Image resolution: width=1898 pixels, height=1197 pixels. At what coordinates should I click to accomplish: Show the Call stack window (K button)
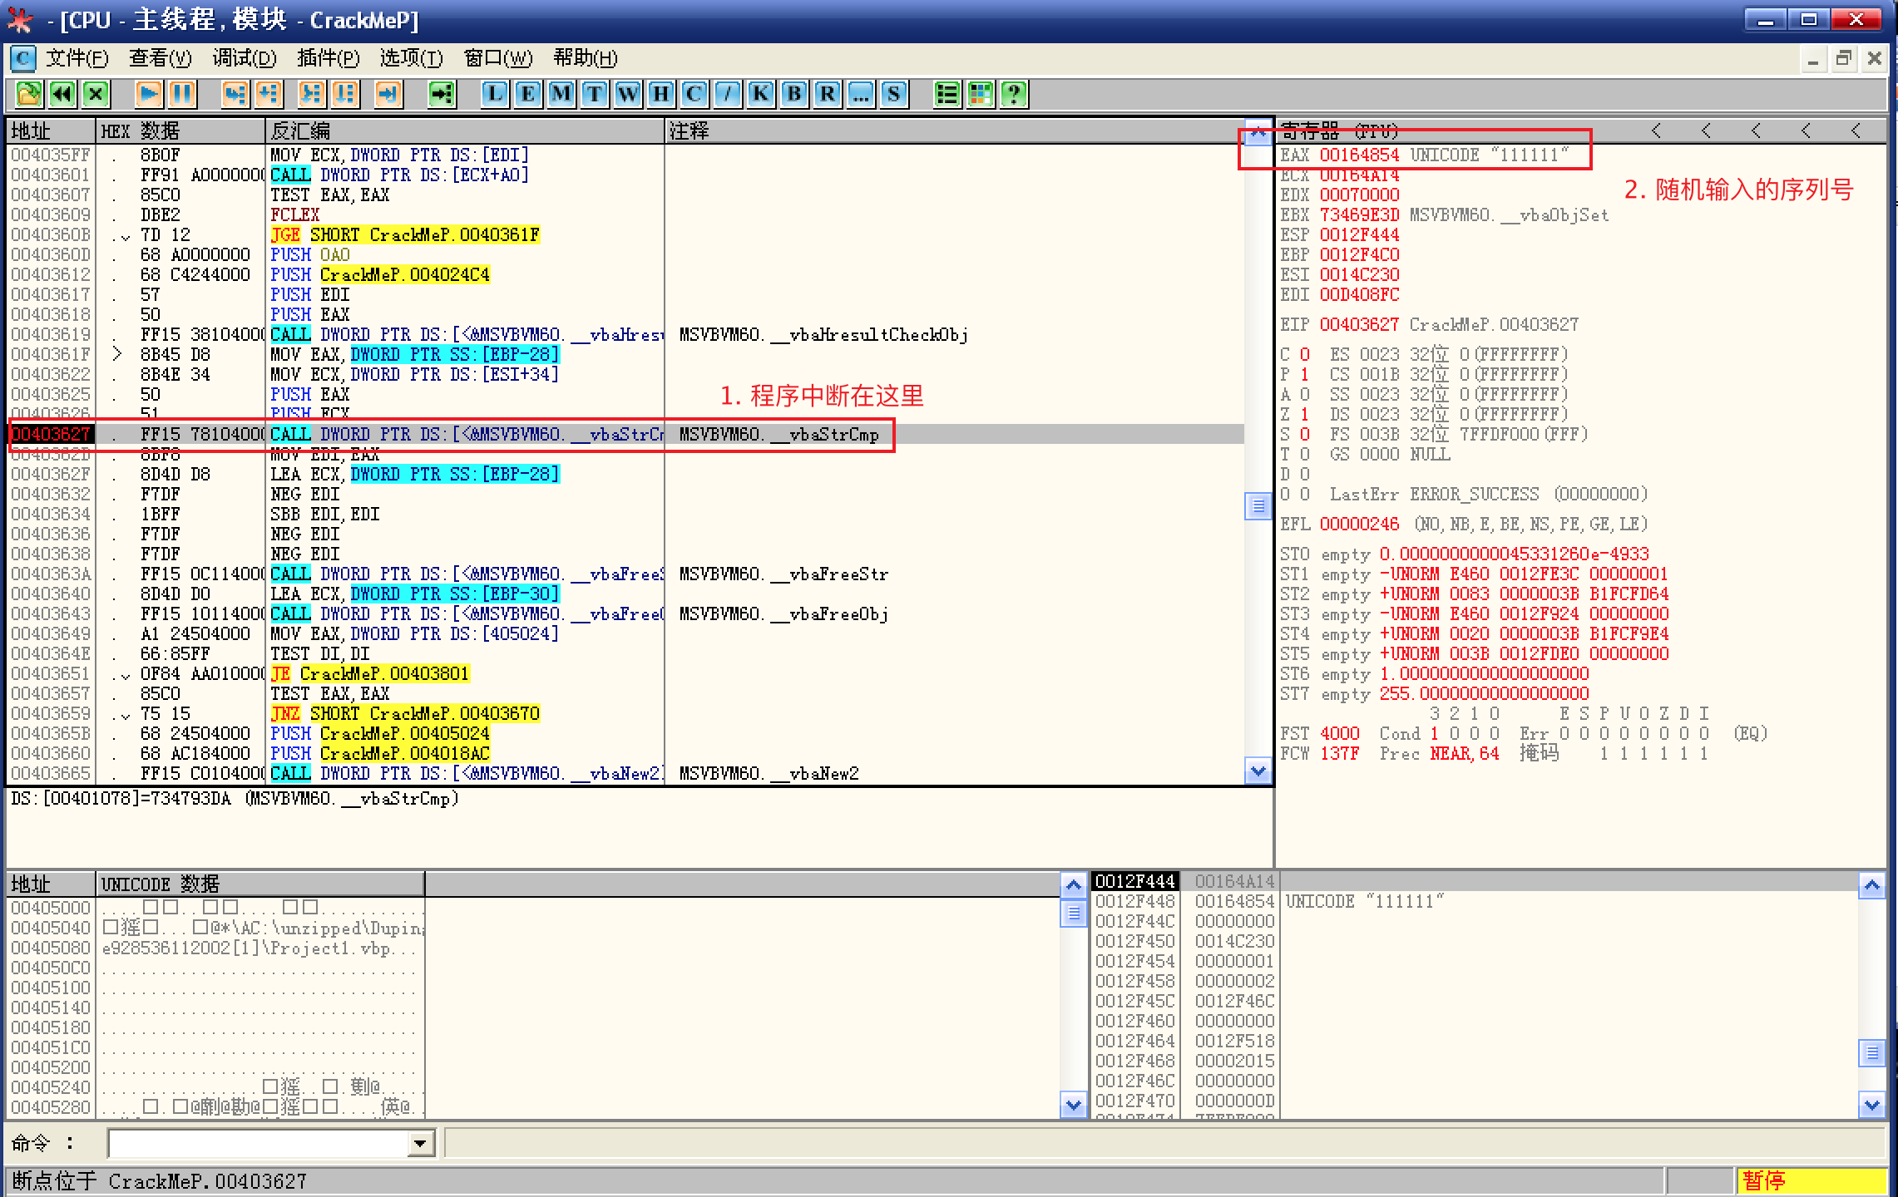pyautogui.click(x=760, y=93)
